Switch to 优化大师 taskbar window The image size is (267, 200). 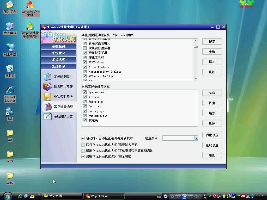(62, 196)
